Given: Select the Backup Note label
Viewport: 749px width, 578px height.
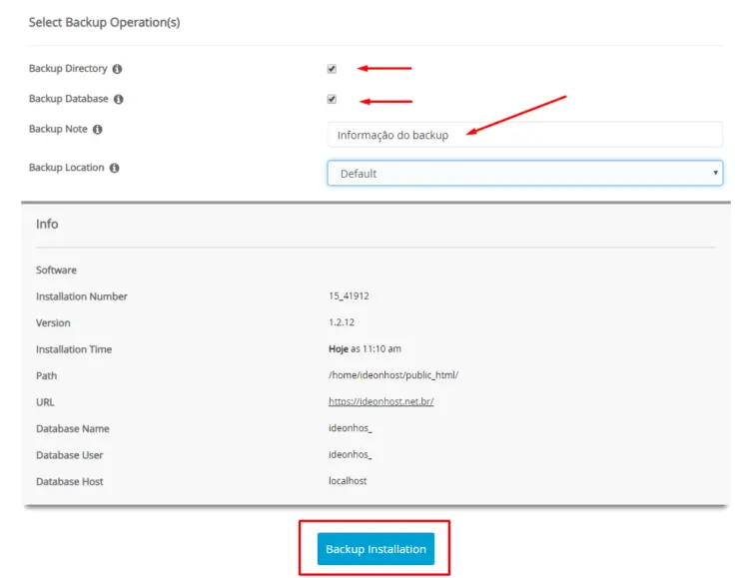Looking at the screenshot, I should (x=58, y=130).
